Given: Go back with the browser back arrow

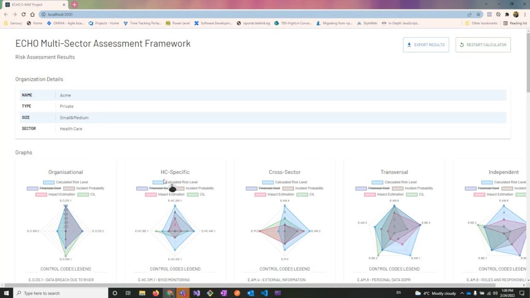Looking at the screenshot, I should [x=6, y=14].
